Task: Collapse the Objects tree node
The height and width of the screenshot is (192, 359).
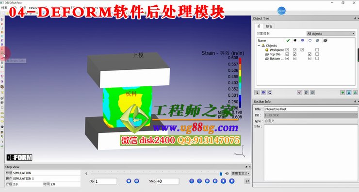Action: 259,46
